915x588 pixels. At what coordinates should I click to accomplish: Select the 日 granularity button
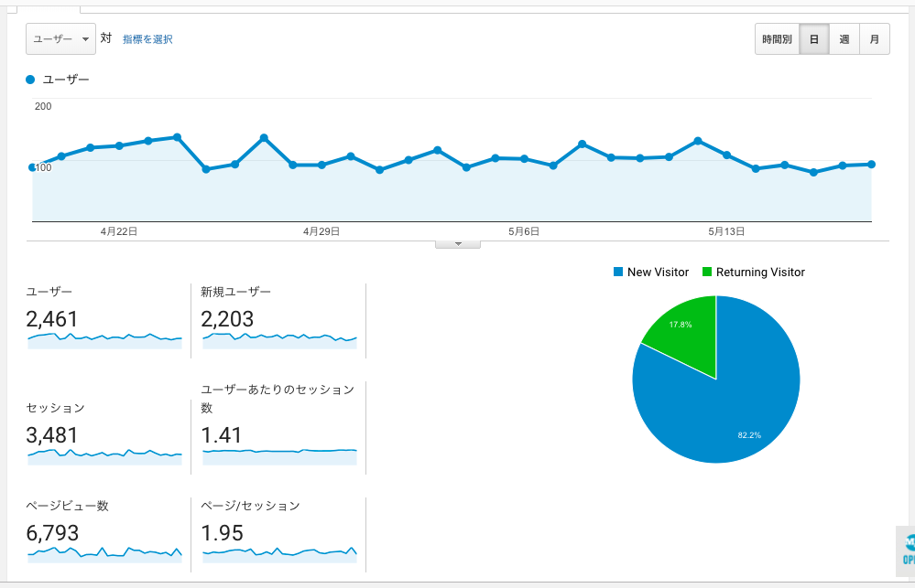[813, 39]
